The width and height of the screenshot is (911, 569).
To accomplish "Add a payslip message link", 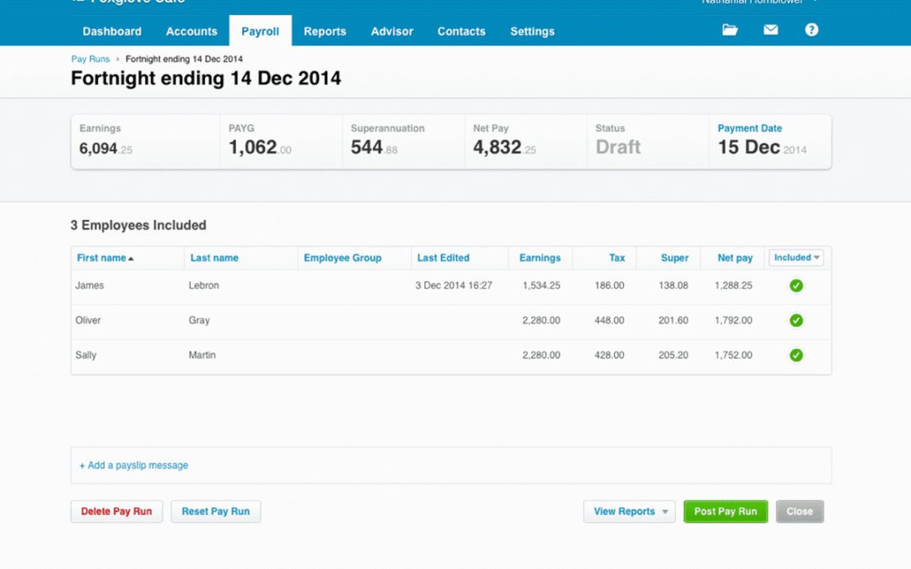I will pyautogui.click(x=134, y=465).
